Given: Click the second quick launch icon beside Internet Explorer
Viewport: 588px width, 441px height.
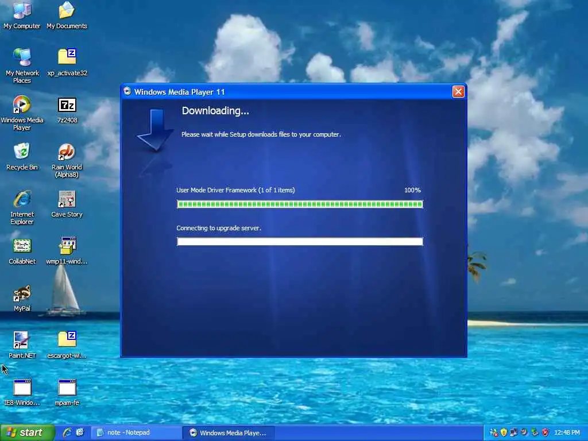Looking at the screenshot, I should (80, 432).
